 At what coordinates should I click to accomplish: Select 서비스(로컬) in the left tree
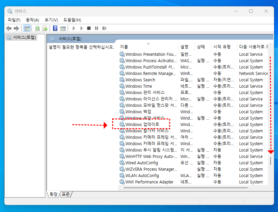pyautogui.click(x=21, y=38)
